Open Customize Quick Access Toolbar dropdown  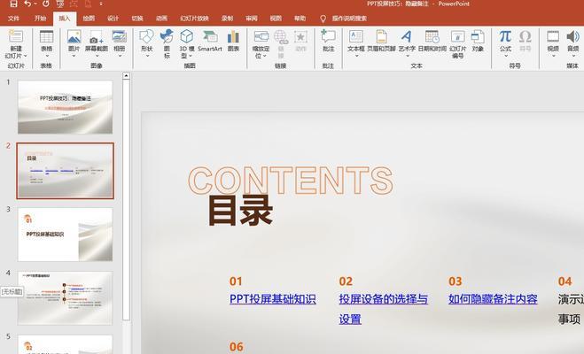click(101, 4)
